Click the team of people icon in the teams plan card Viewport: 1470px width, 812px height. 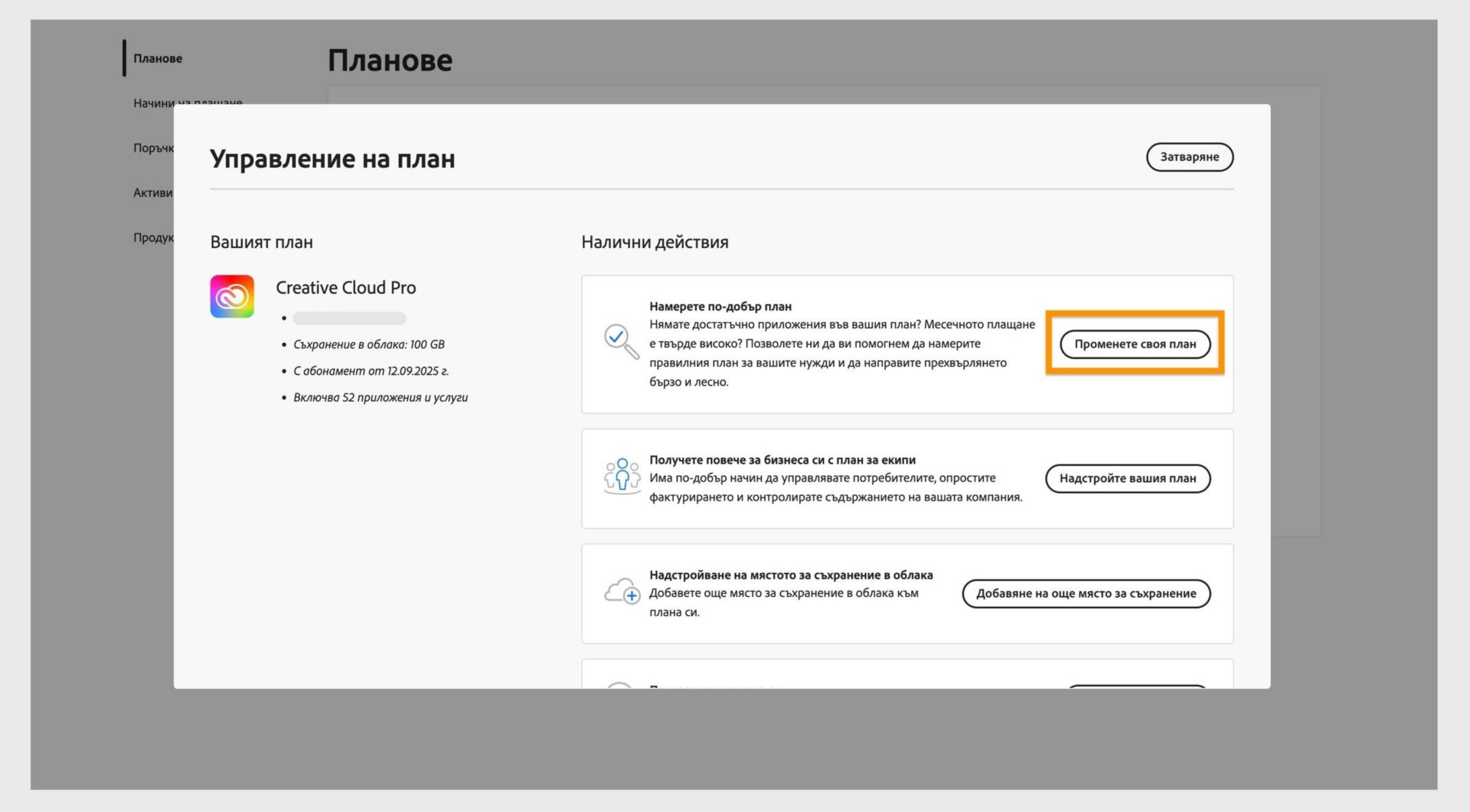(622, 477)
